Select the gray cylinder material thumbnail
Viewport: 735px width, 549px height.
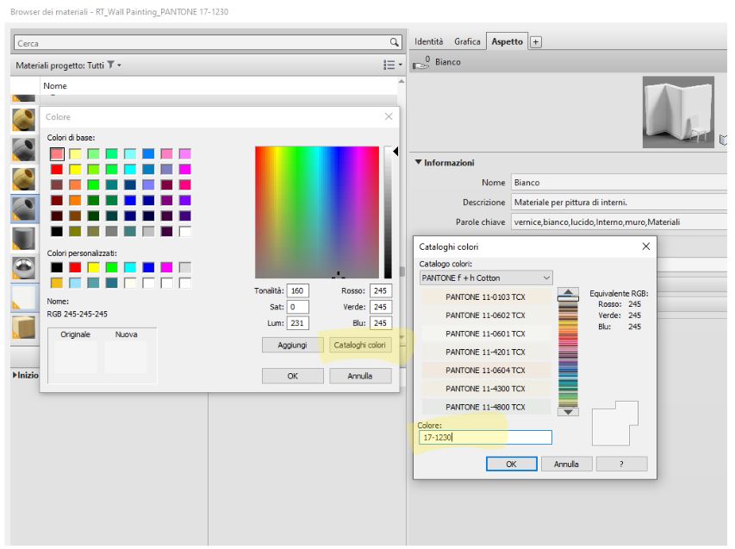[23, 238]
